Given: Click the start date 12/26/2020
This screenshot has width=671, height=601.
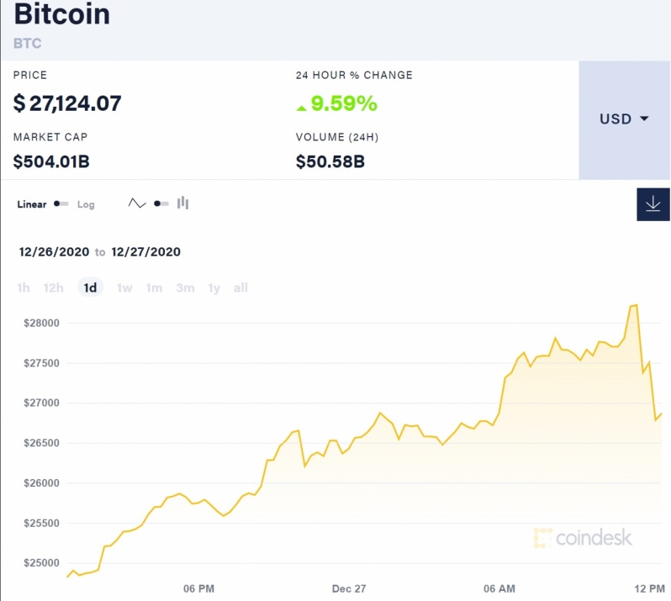Looking at the screenshot, I should (x=54, y=251).
